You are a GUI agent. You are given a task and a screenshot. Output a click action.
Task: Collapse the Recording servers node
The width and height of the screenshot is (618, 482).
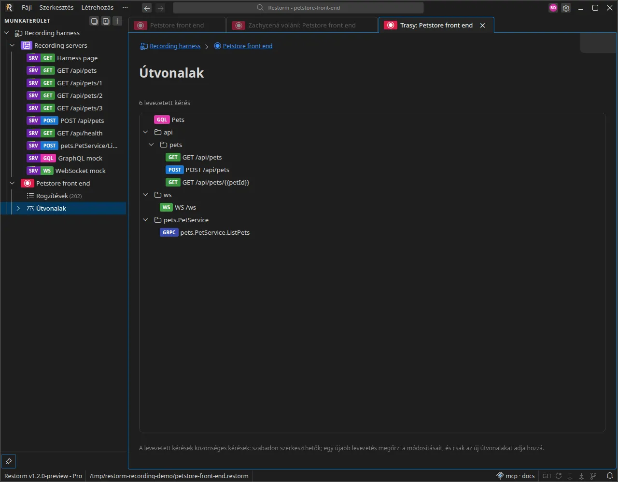tap(13, 45)
